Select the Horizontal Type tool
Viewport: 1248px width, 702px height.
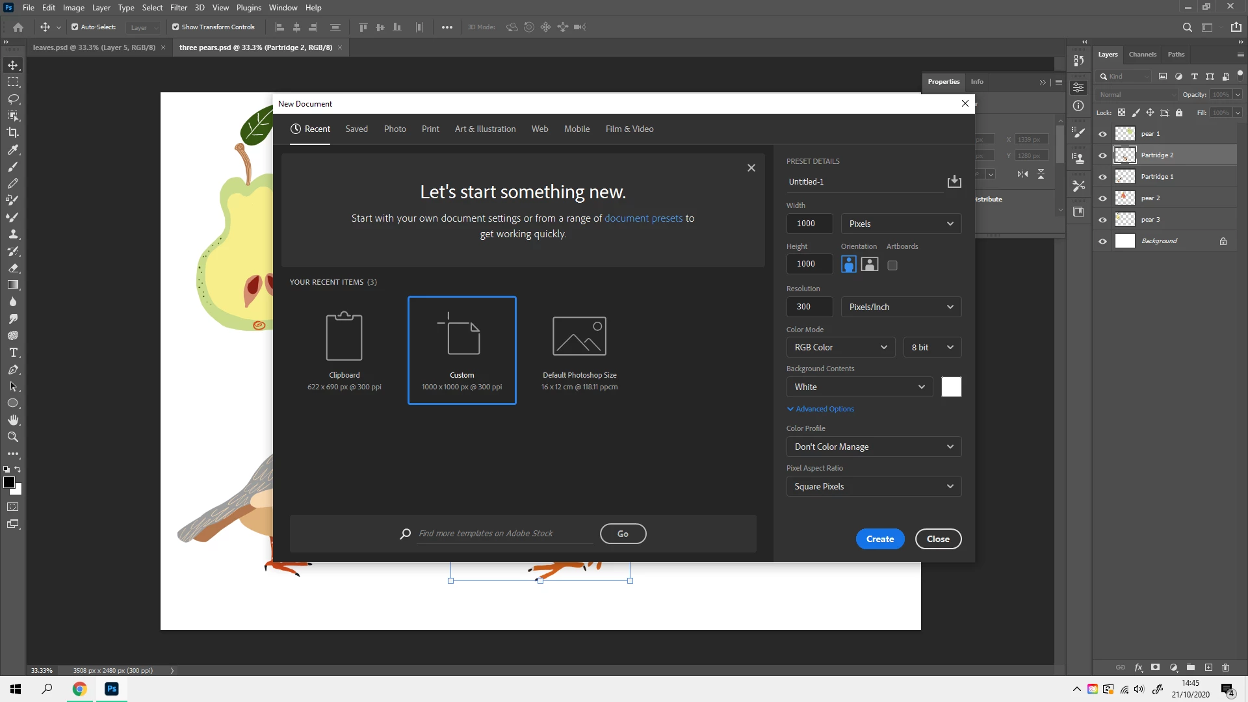13,352
